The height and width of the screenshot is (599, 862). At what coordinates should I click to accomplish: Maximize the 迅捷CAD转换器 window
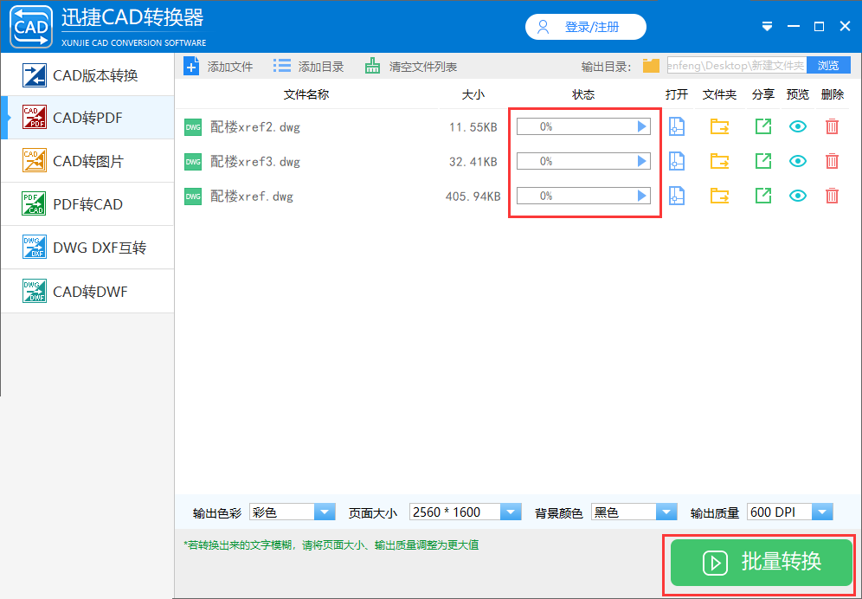[x=819, y=27]
